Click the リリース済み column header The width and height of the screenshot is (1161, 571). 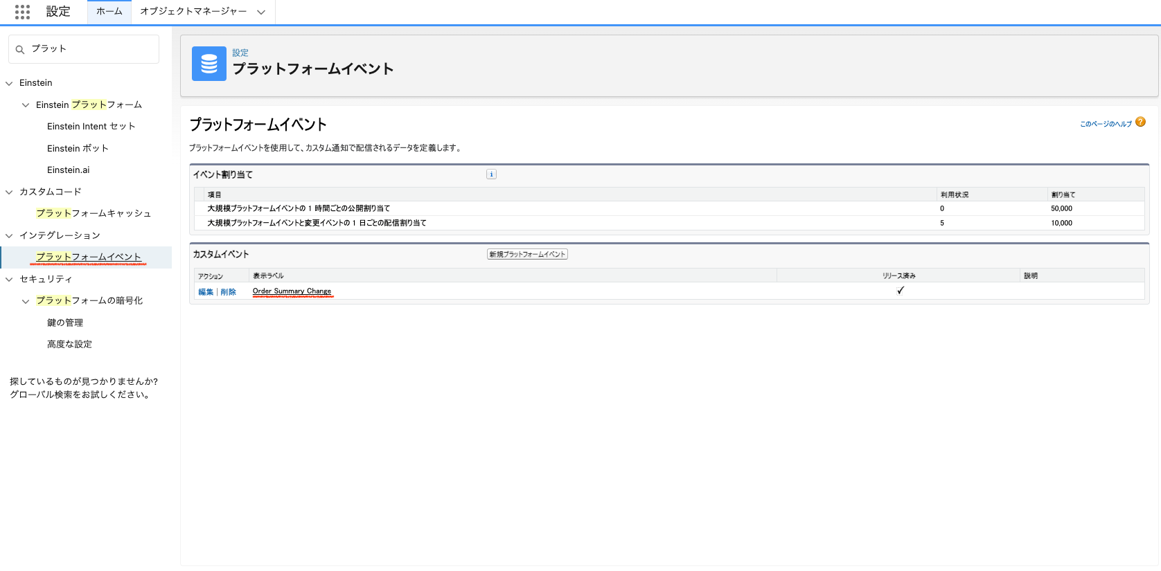(x=898, y=275)
